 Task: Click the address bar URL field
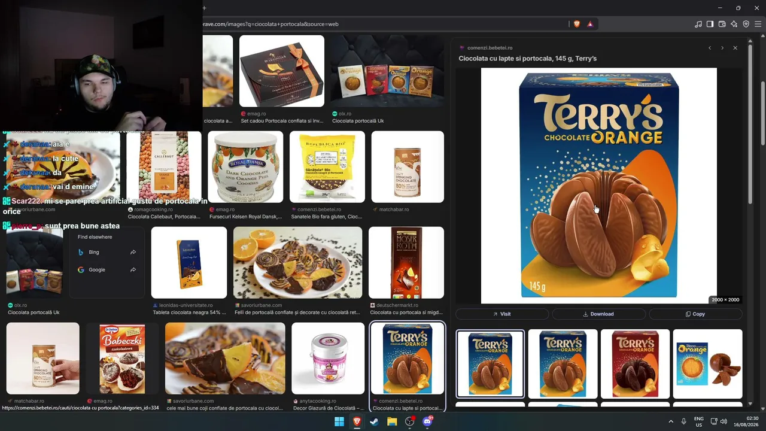(x=383, y=24)
